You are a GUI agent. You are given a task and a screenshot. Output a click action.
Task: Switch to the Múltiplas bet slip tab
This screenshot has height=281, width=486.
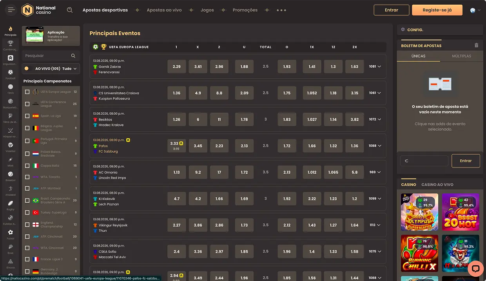[x=462, y=56]
